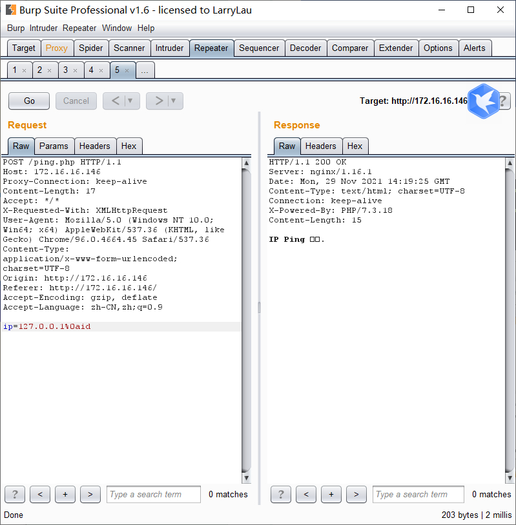516x525 pixels.
Task: Click request search previous match button
Action: point(40,494)
